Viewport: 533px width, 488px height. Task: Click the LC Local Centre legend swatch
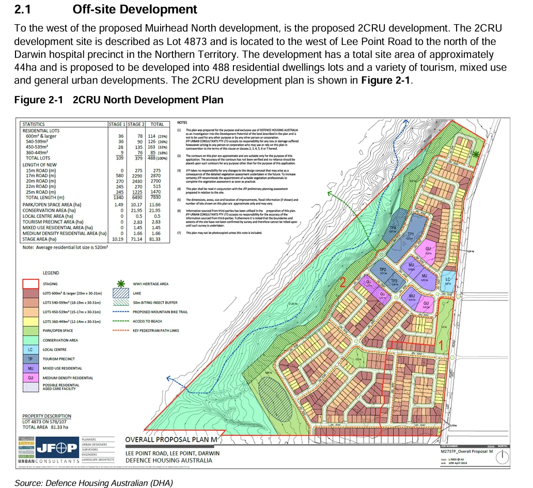[x=30, y=350]
